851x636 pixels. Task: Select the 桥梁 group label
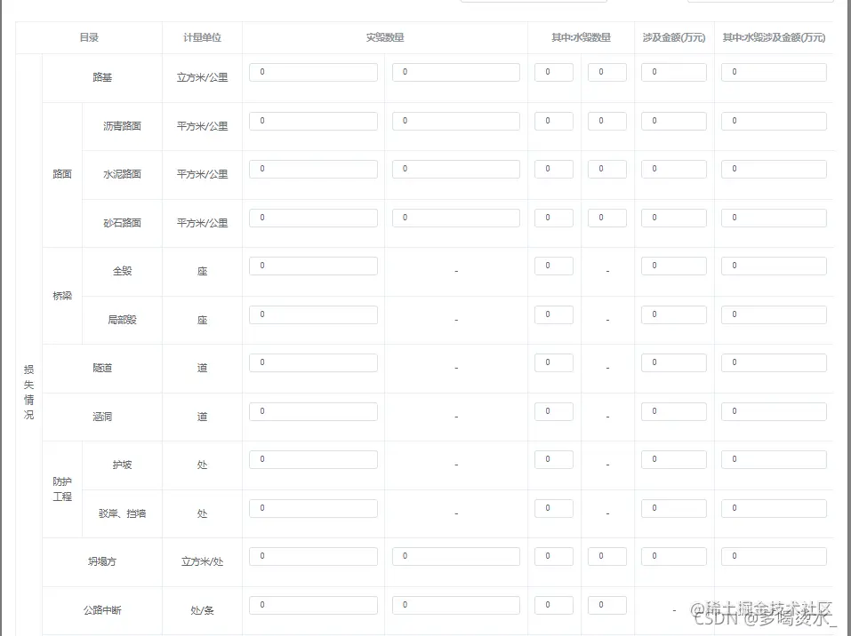62,296
